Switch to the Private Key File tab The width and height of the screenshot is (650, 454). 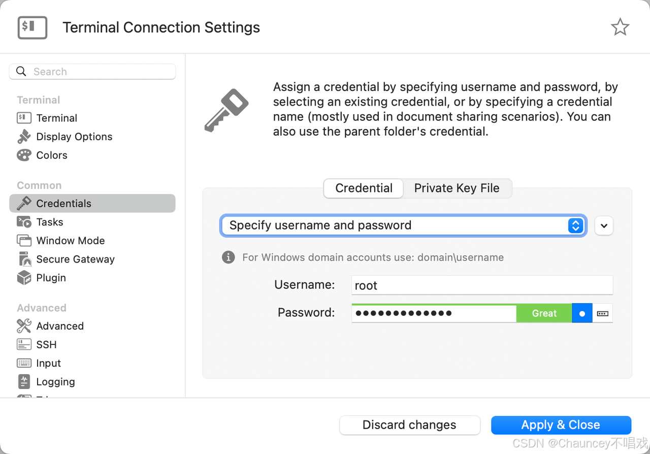[x=457, y=188]
